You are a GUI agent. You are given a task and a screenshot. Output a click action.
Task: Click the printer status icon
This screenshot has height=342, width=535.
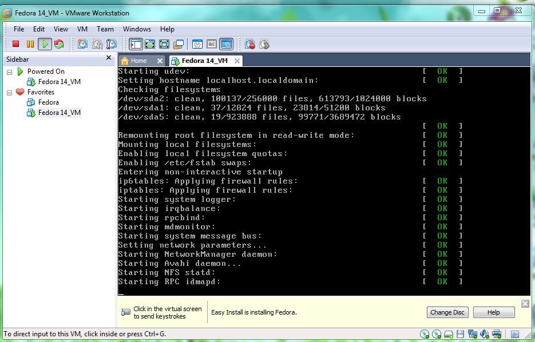click(x=497, y=334)
